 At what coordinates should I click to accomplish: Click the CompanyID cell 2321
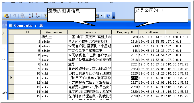tap(125, 64)
